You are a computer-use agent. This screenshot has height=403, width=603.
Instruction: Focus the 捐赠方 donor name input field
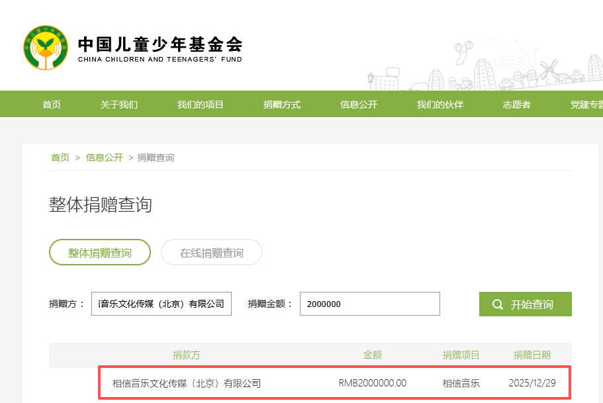[x=162, y=304]
